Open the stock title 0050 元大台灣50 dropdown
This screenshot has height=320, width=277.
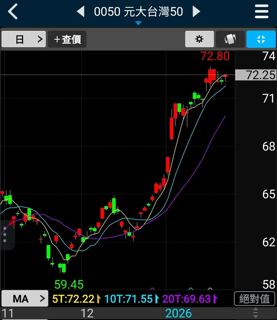pyautogui.click(x=138, y=12)
